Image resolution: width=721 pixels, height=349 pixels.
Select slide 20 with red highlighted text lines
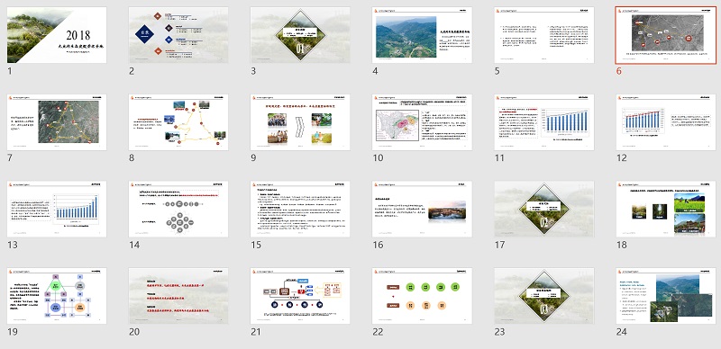(x=178, y=296)
